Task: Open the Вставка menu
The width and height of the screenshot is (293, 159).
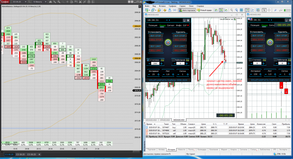Action: click(162, 6)
